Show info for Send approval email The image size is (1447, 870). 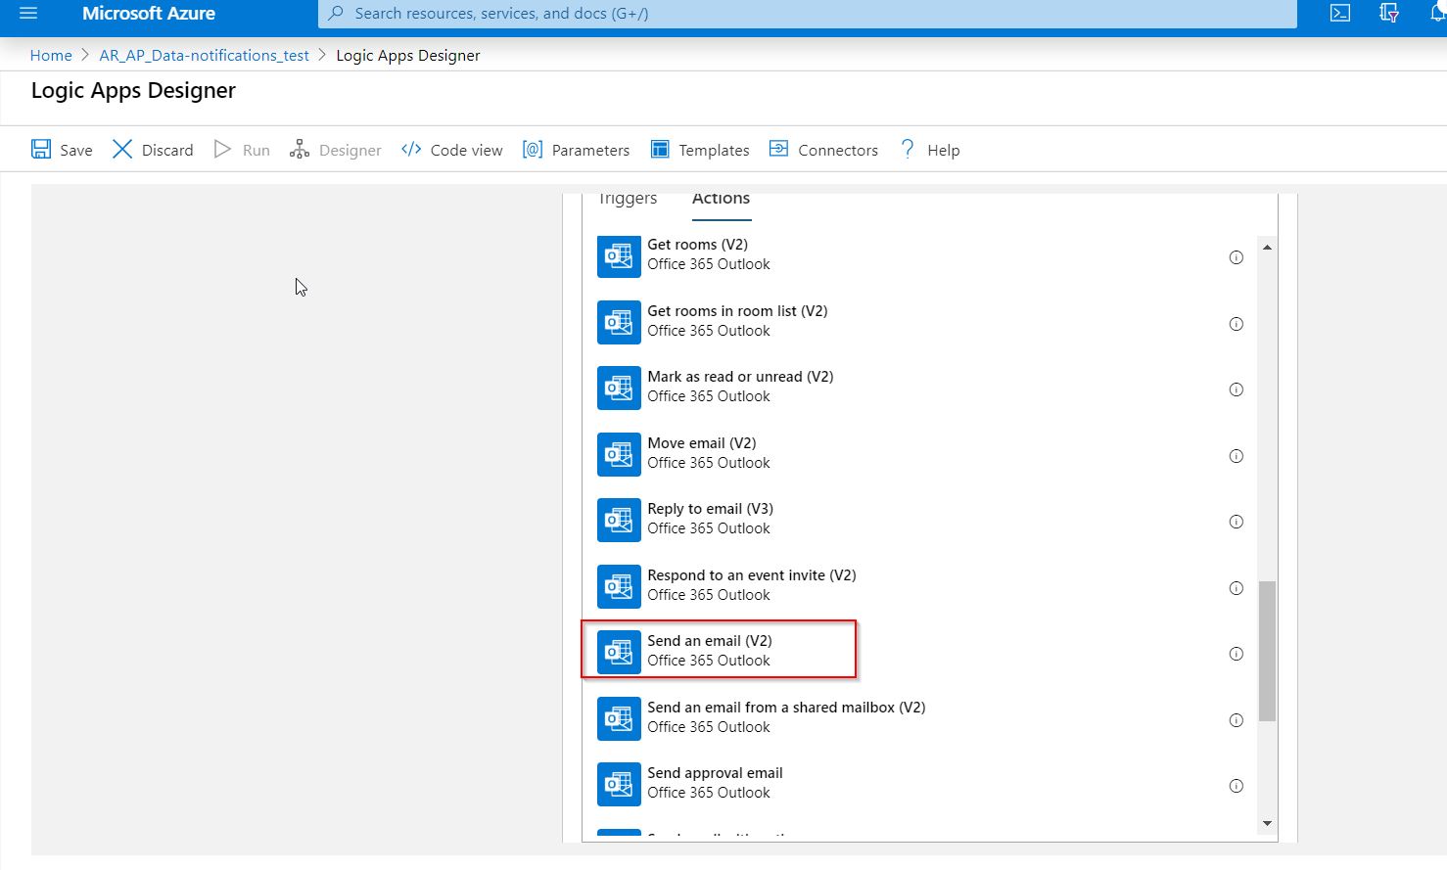1237,786
